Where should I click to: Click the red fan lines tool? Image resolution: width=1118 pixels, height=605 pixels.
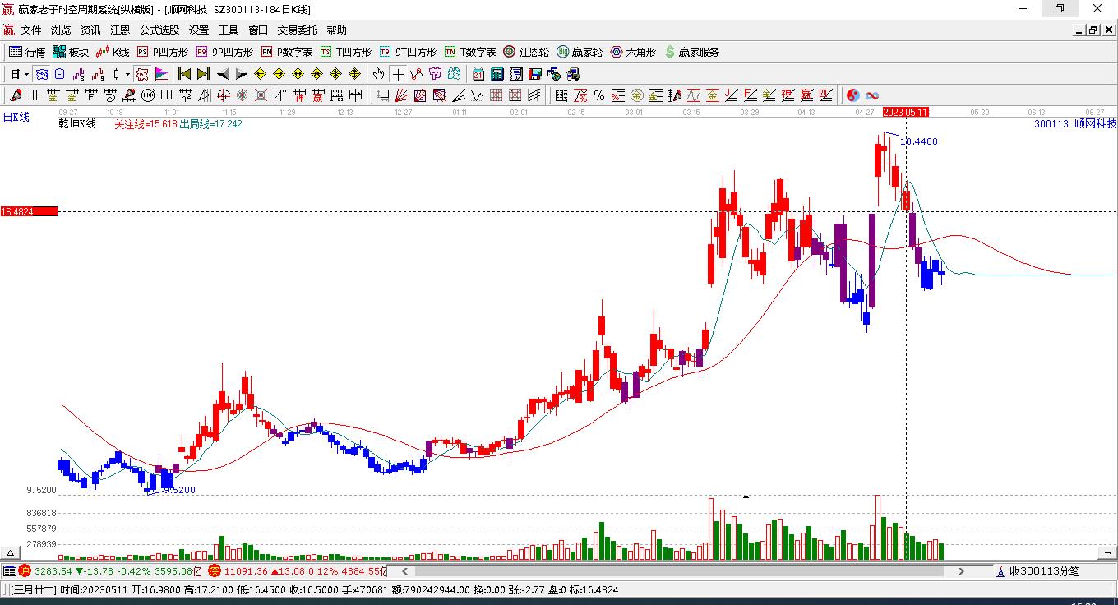[400, 95]
